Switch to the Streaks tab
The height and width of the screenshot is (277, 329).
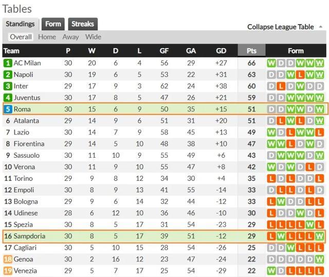pos(83,24)
